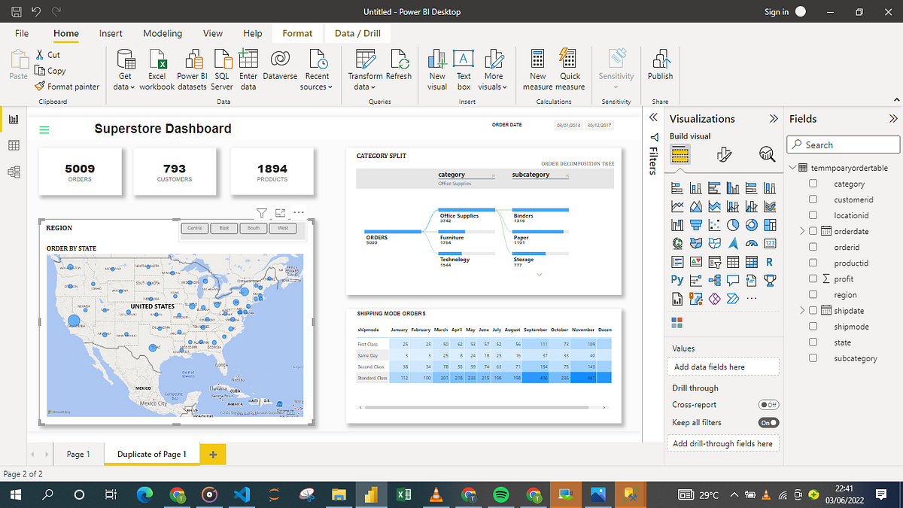This screenshot has height=508, width=903.
Task: Select the West region filter button
Action: (x=282, y=228)
